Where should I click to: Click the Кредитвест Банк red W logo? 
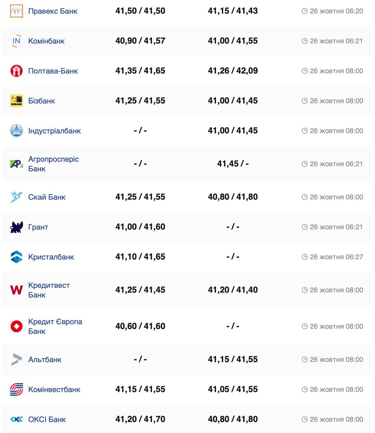click(x=17, y=290)
